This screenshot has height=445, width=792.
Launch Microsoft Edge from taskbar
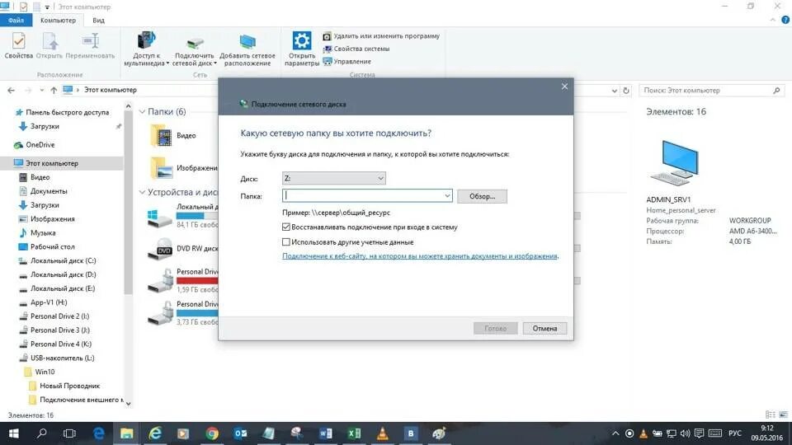click(98, 433)
